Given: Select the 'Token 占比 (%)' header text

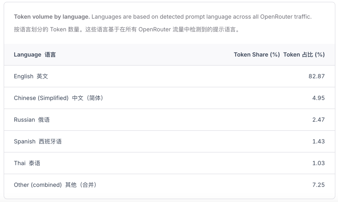Looking at the screenshot, I should tap(304, 55).
